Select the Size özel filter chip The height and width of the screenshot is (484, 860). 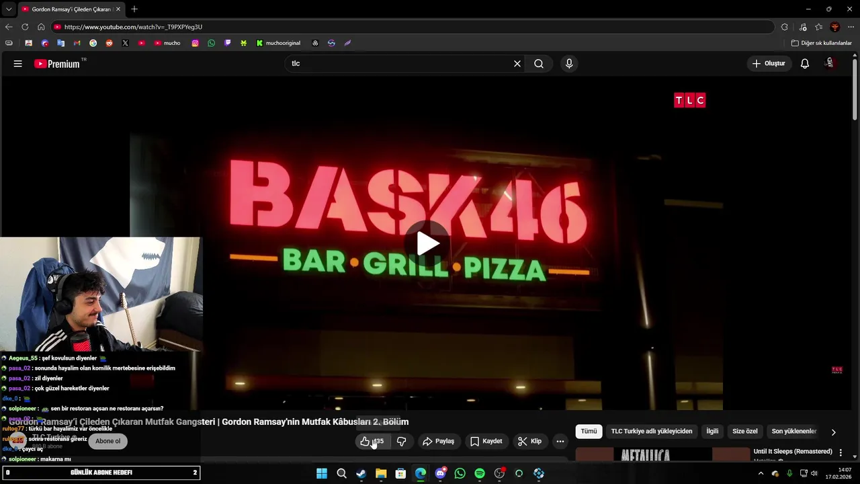pos(744,431)
